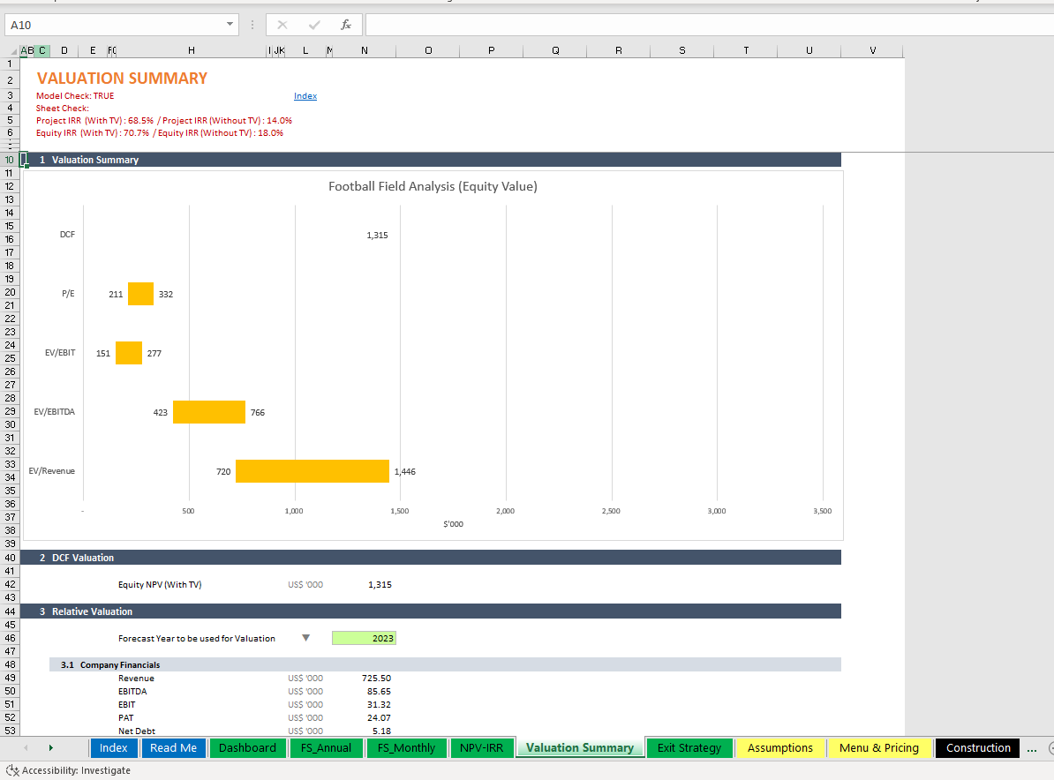The height and width of the screenshot is (780, 1054).
Task: Switch to the Dashboard sheet tab
Action: pos(247,747)
